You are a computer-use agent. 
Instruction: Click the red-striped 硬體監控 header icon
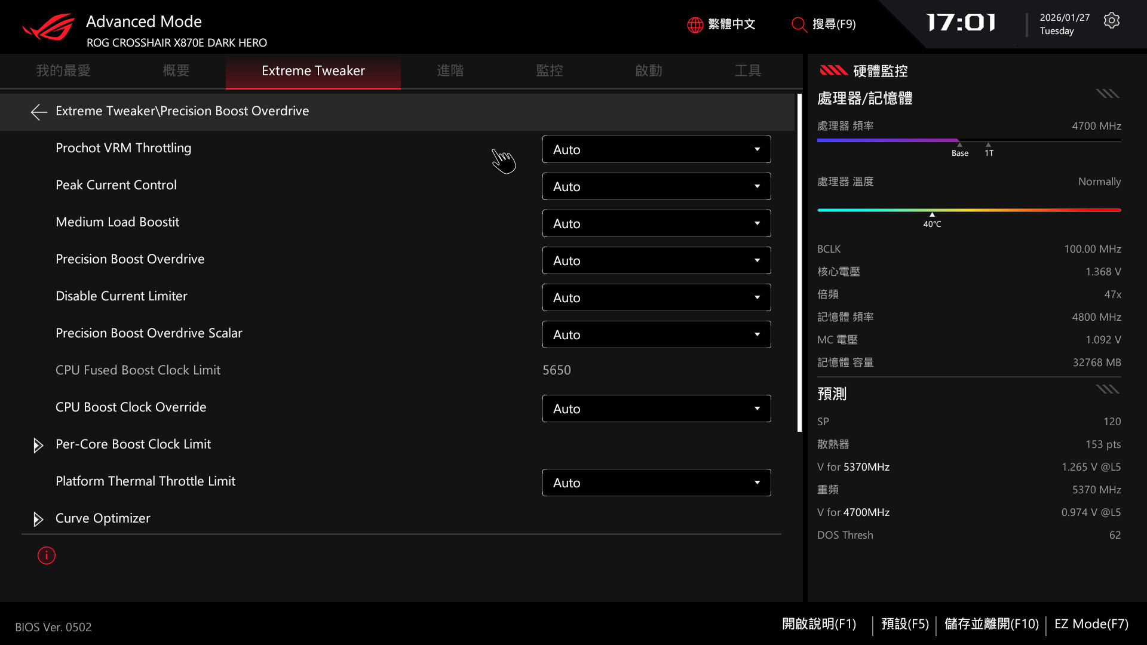833,70
